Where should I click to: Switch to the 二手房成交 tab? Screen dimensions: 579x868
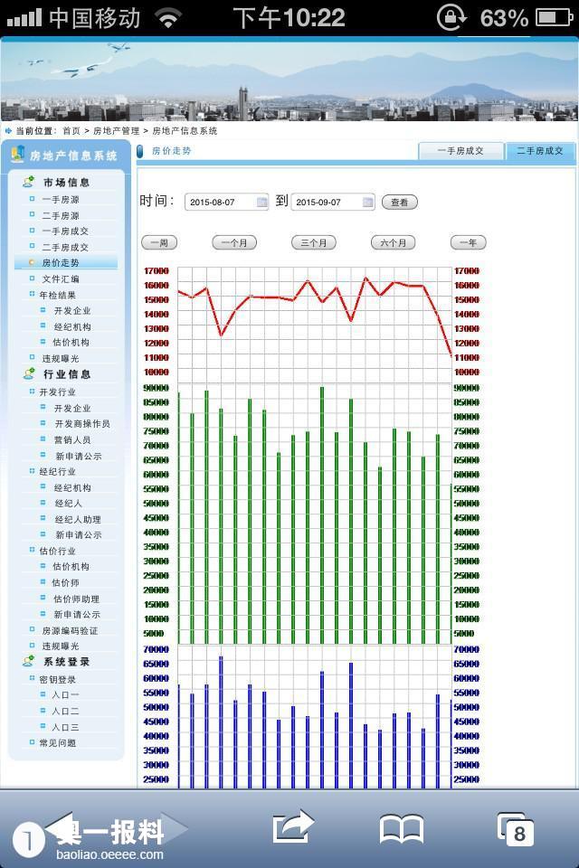[x=540, y=151]
